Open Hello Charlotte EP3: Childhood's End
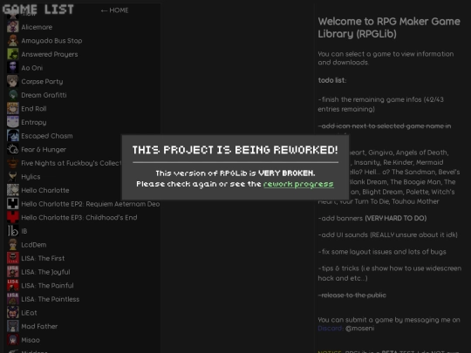471x353 pixels. pyautogui.click(x=79, y=218)
